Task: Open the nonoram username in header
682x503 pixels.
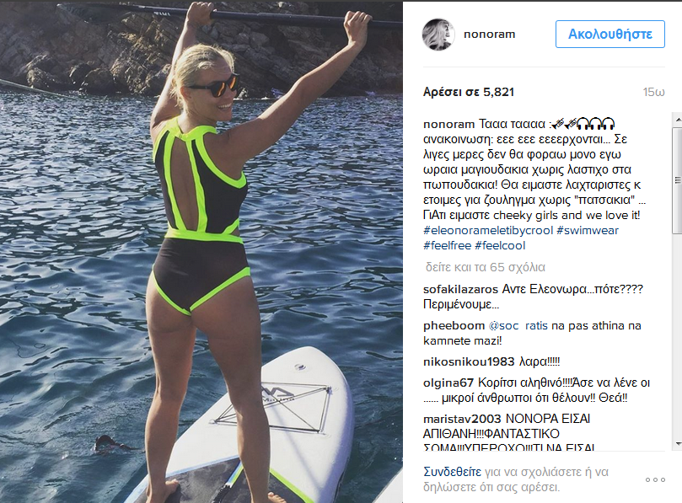Action: [489, 35]
